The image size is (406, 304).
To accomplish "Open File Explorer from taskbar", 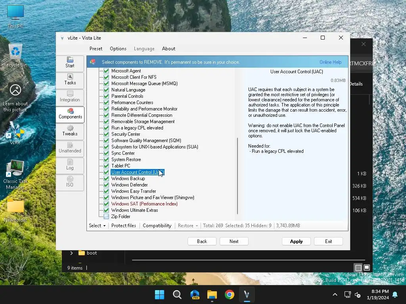I will (212, 294).
